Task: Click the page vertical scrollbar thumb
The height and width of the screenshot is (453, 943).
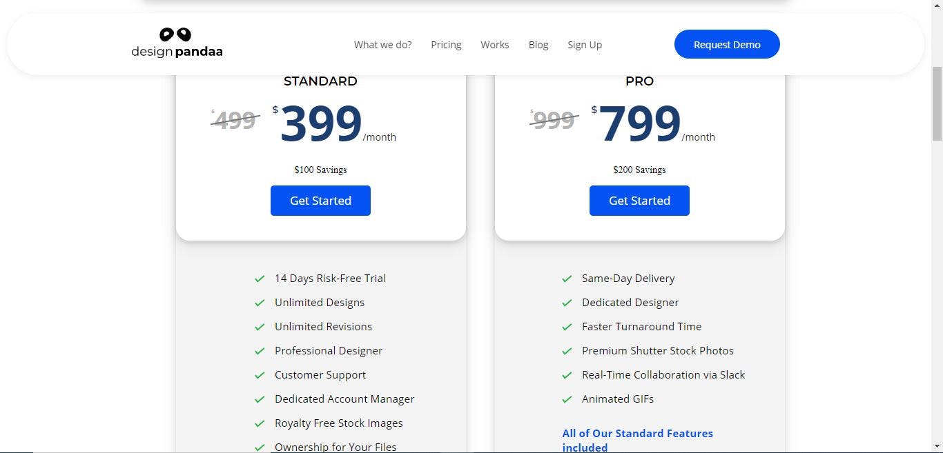Action: [x=937, y=103]
